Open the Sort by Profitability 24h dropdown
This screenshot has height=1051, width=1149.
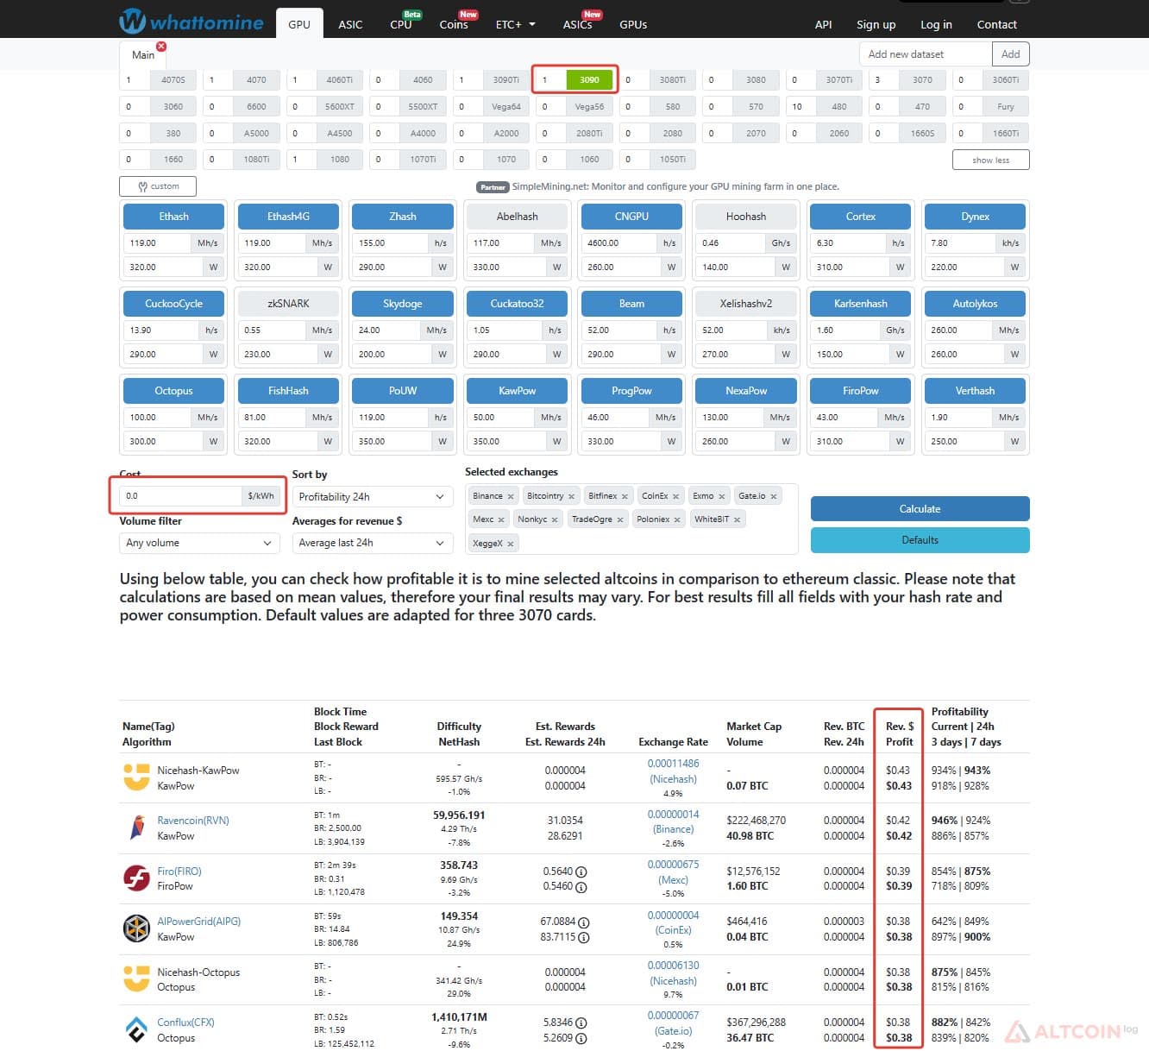click(x=373, y=497)
